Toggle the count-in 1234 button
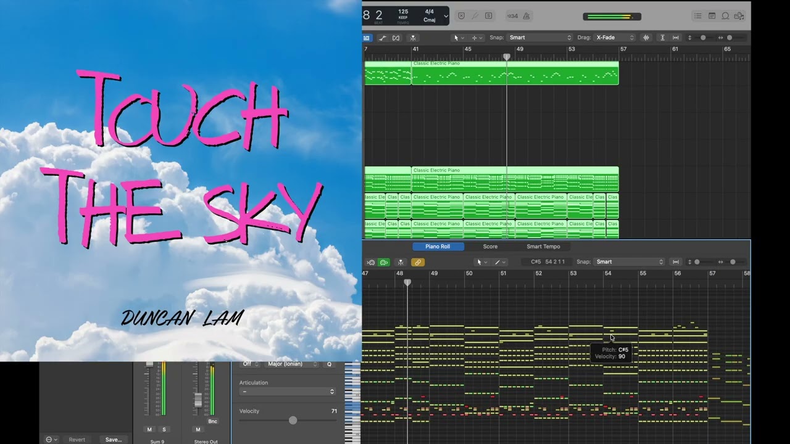The image size is (790, 444). (513, 16)
